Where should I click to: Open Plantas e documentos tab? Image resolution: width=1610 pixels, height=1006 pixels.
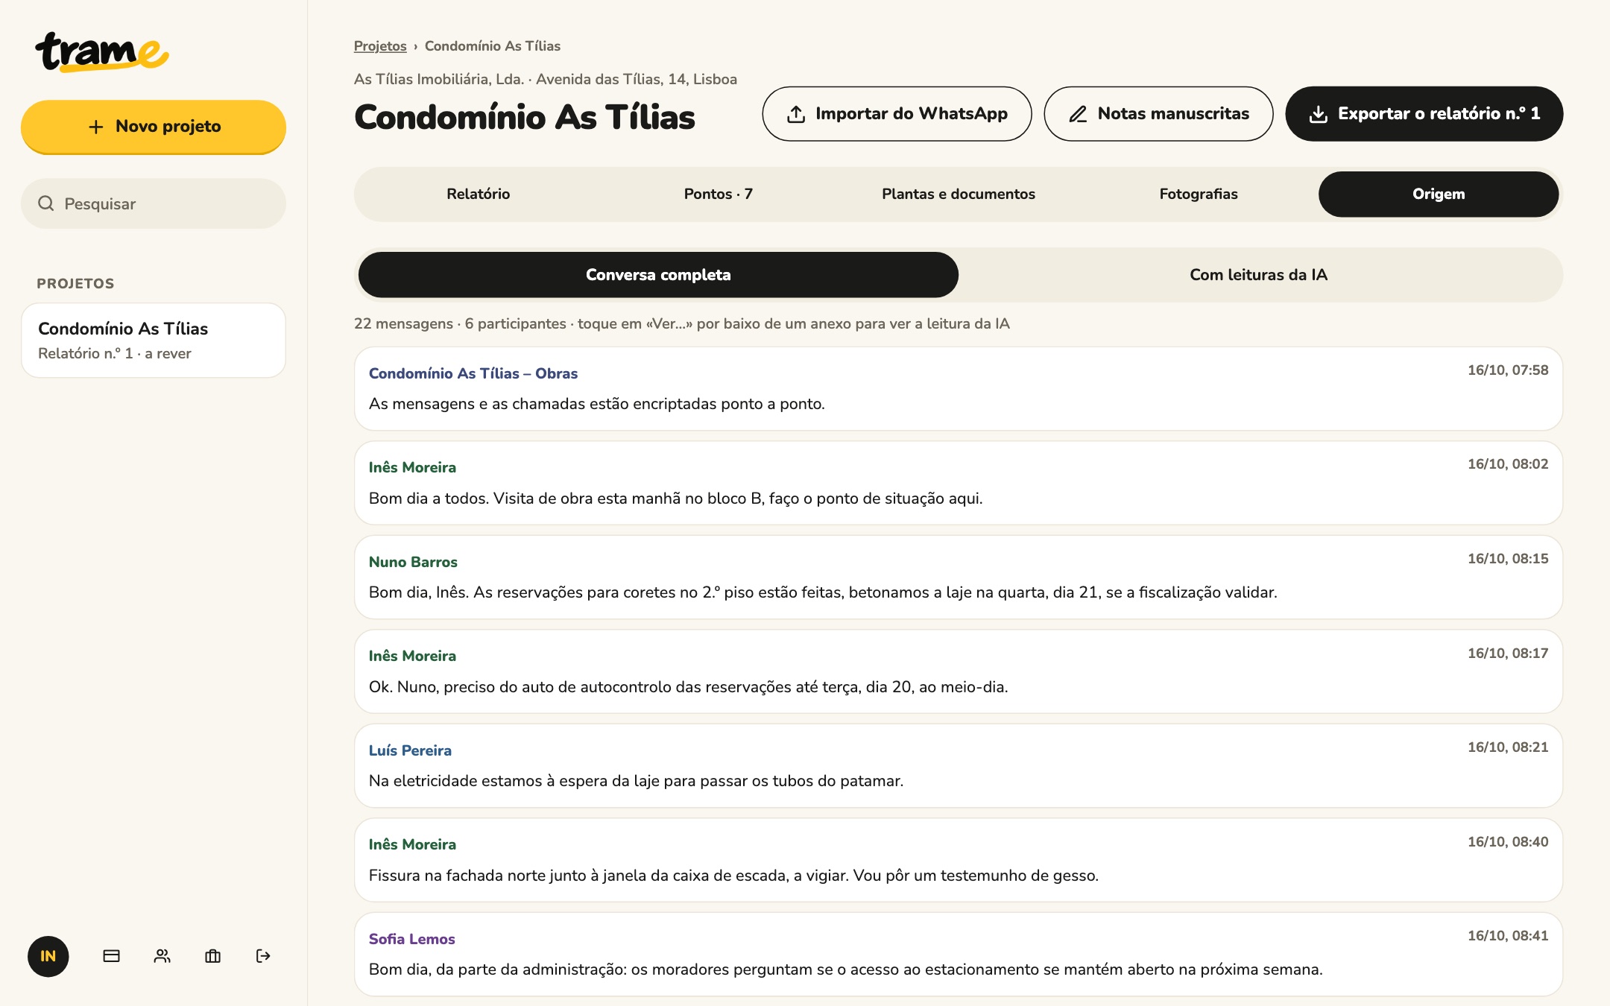tap(959, 194)
